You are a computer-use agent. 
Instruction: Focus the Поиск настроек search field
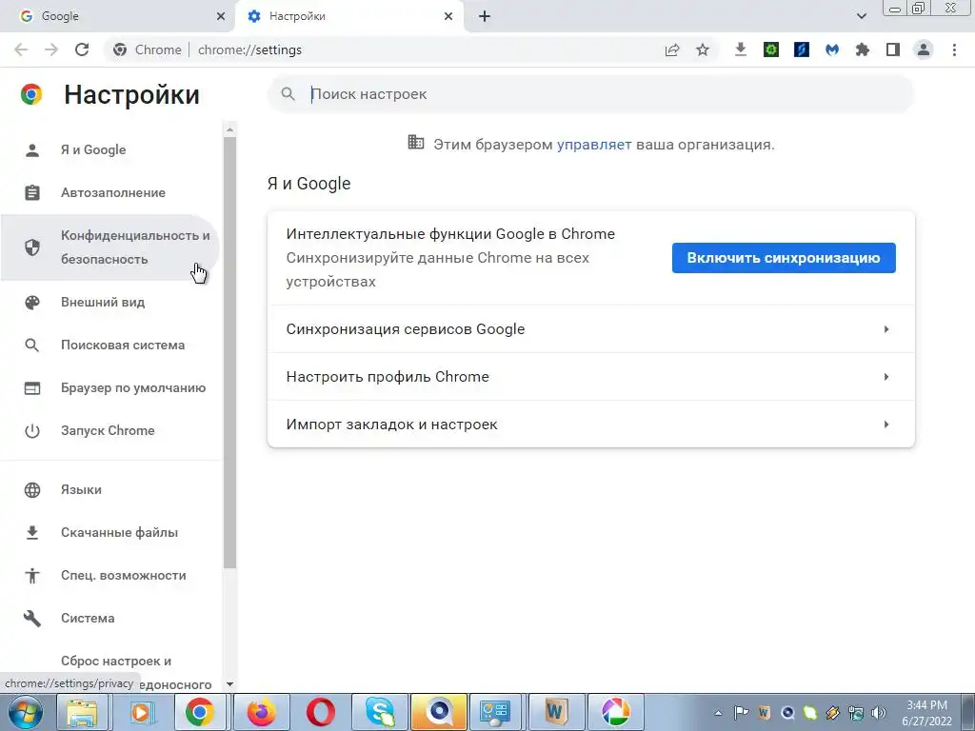pos(590,94)
